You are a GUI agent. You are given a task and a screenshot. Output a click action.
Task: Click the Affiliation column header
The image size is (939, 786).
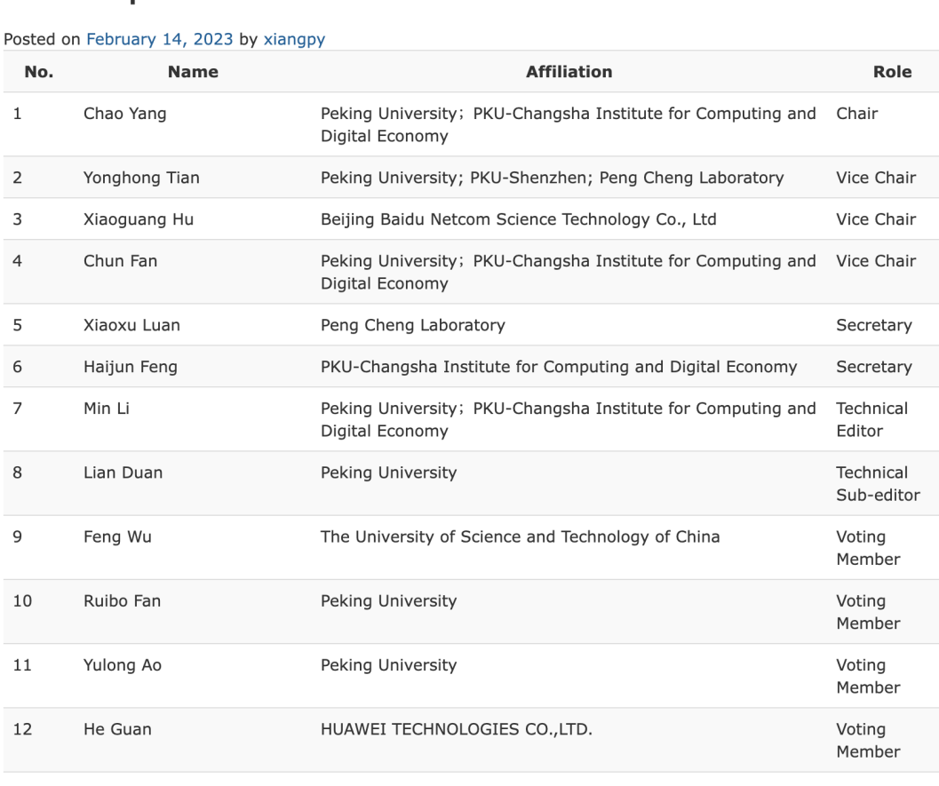point(569,72)
